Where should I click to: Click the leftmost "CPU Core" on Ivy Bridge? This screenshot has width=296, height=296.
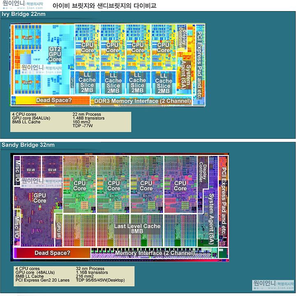click(87, 48)
